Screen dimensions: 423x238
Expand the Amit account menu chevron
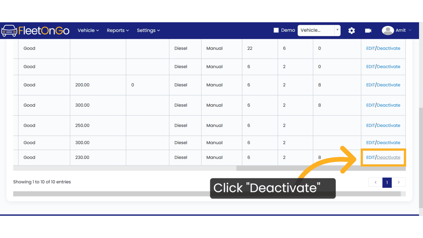coord(410,30)
